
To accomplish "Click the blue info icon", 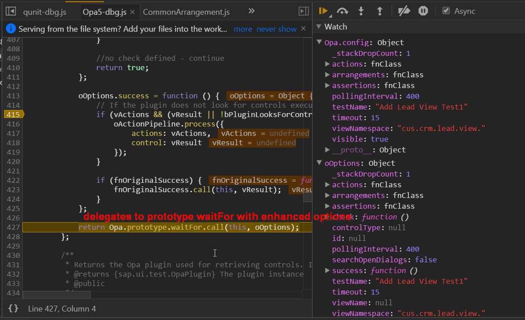I will coord(11,29).
